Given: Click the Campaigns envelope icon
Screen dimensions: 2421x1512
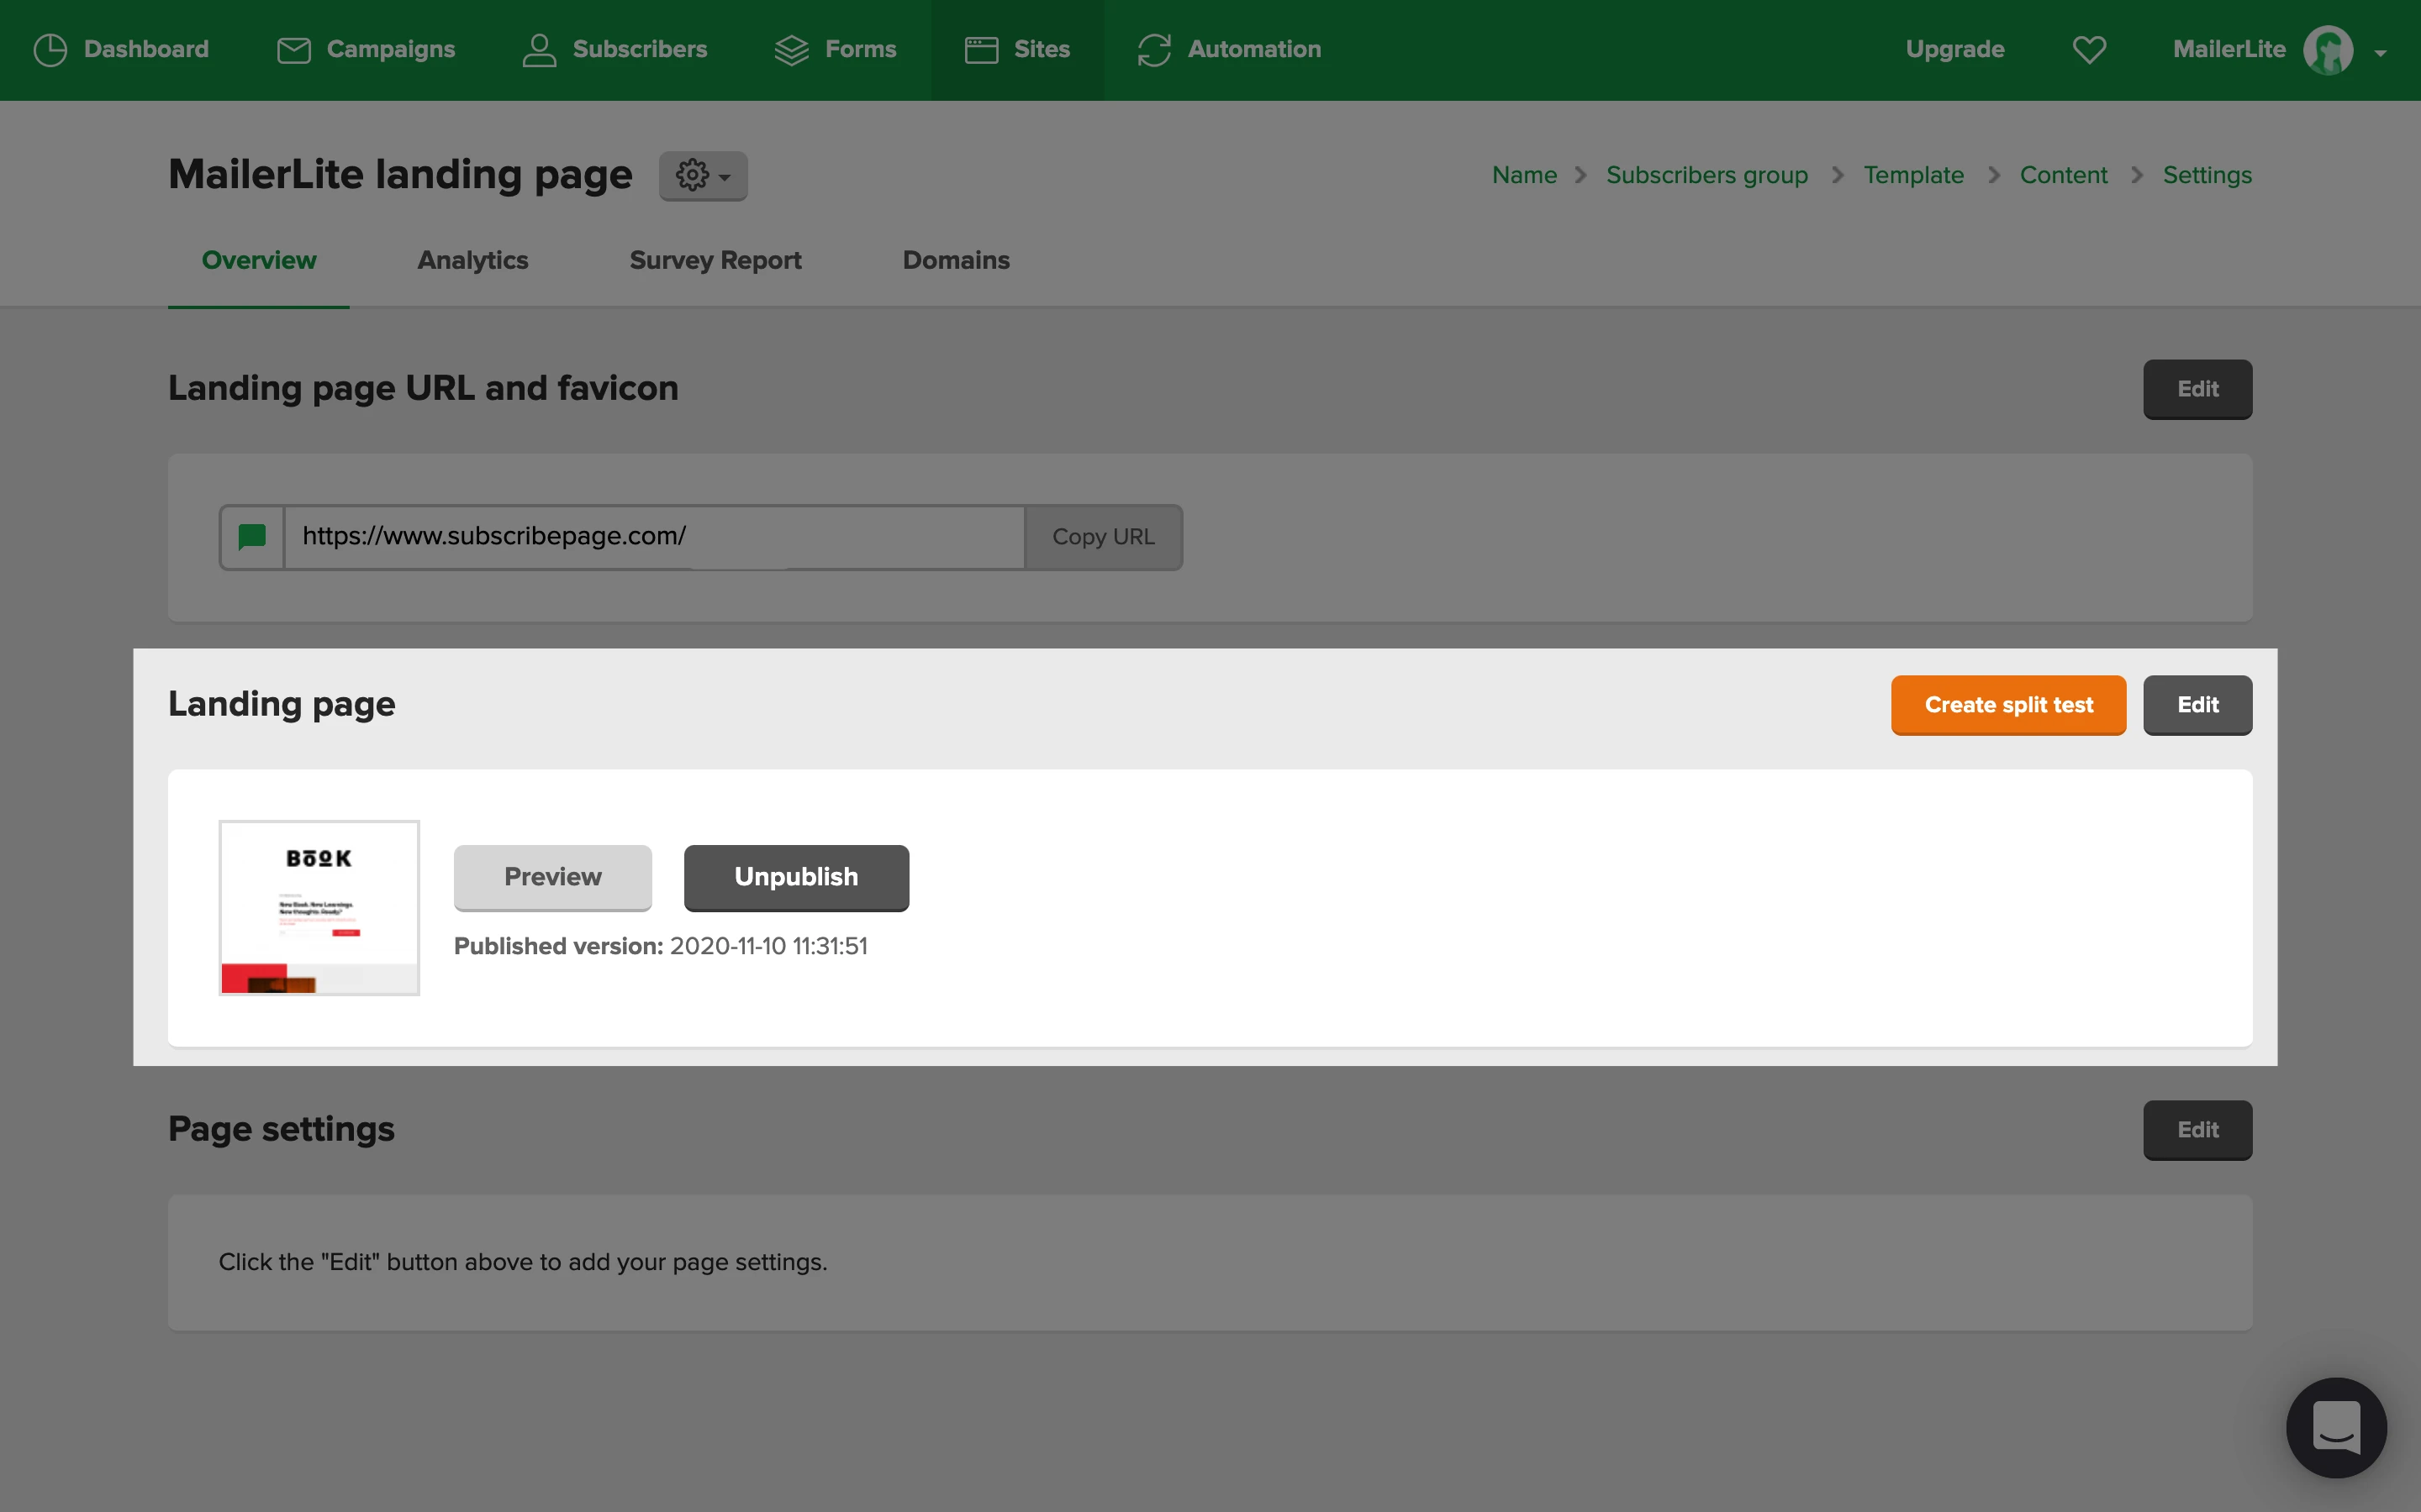Looking at the screenshot, I should 293,49.
